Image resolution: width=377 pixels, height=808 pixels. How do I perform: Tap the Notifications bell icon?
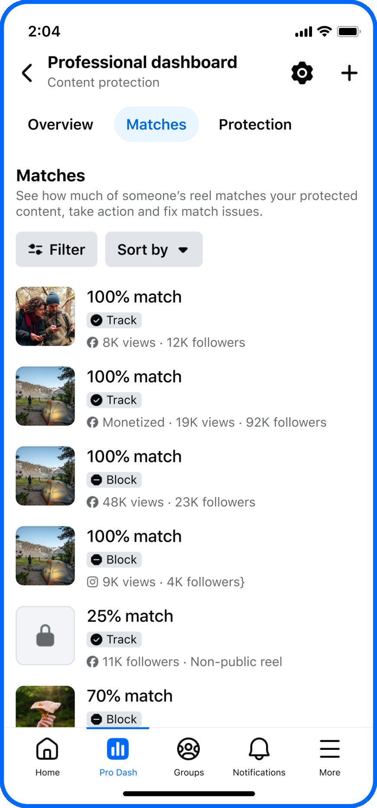[259, 749]
